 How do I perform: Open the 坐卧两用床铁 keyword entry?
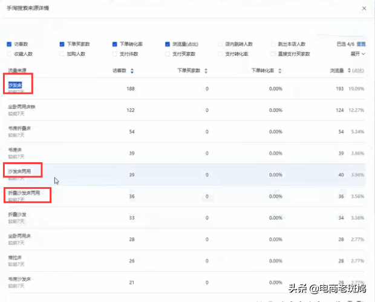[22, 107]
